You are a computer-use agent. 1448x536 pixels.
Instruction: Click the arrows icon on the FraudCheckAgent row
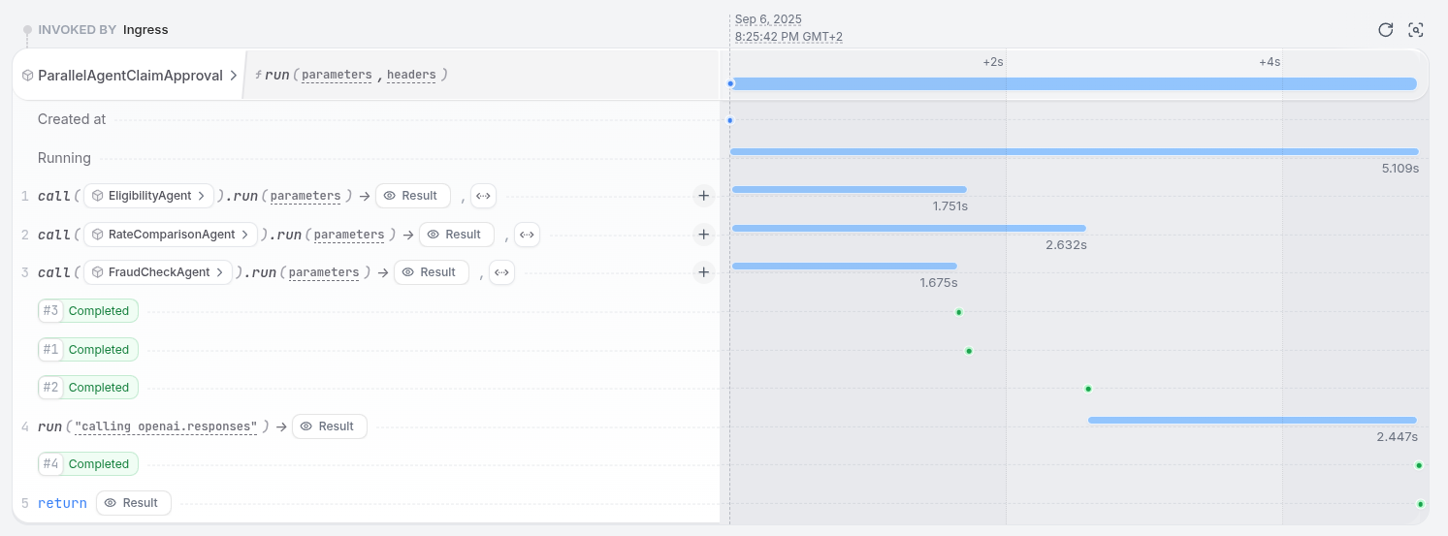point(501,272)
